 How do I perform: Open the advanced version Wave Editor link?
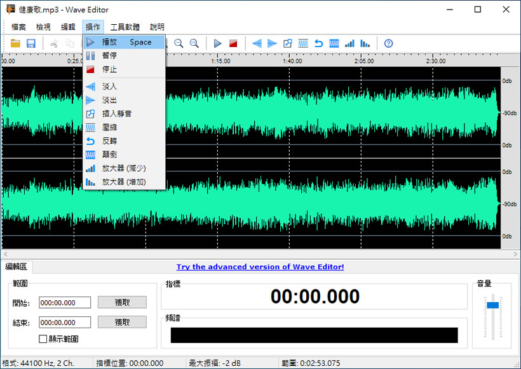260,267
